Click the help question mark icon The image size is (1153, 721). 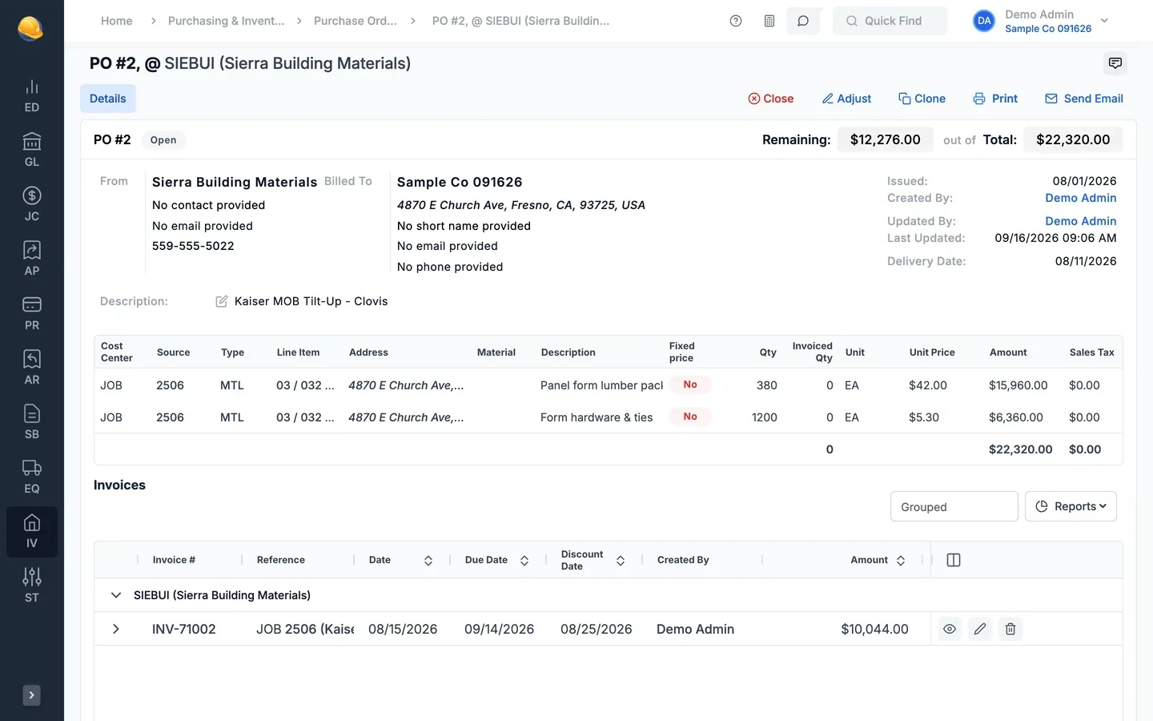click(736, 21)
